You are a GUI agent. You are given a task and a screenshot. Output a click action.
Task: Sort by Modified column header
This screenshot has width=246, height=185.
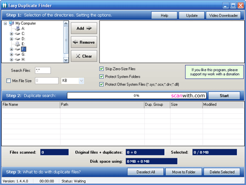click(x=223, y=105)
